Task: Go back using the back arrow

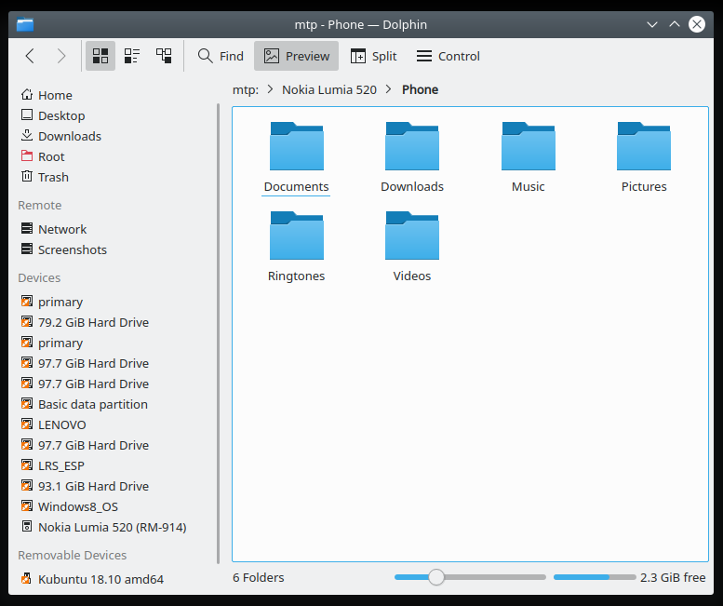Action: [x=30, y=56]
